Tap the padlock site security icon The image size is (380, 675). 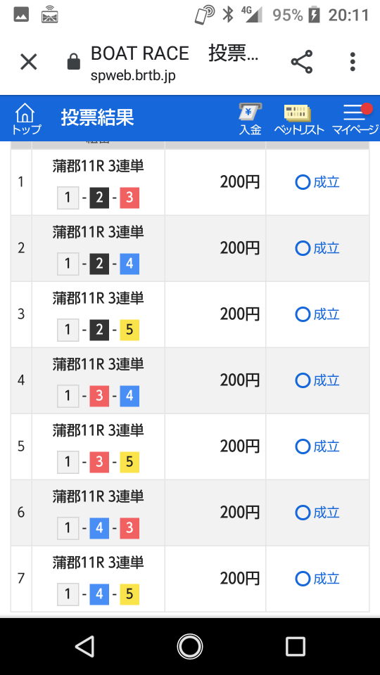pos(74,62)
